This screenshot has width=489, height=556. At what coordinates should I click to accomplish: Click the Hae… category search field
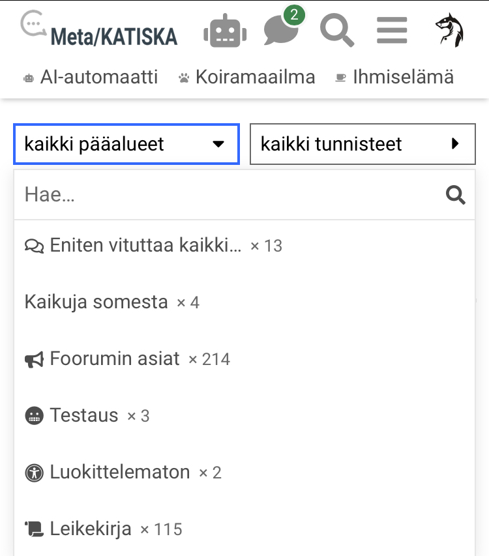tap(228, 194)
